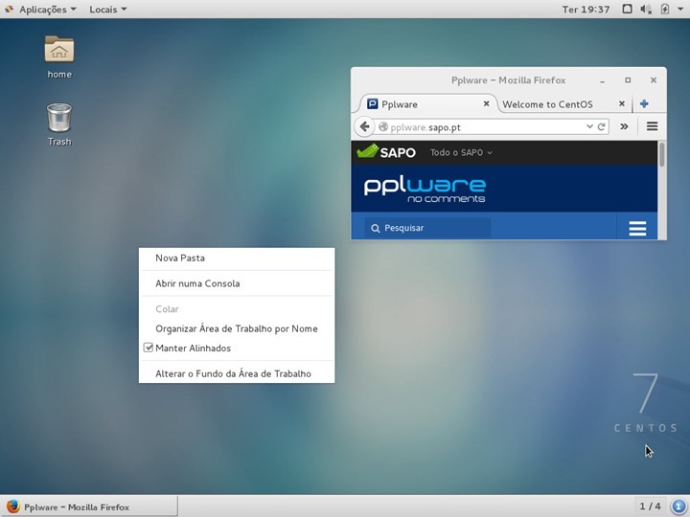Open the Aplicações menu

click(42, 10)
